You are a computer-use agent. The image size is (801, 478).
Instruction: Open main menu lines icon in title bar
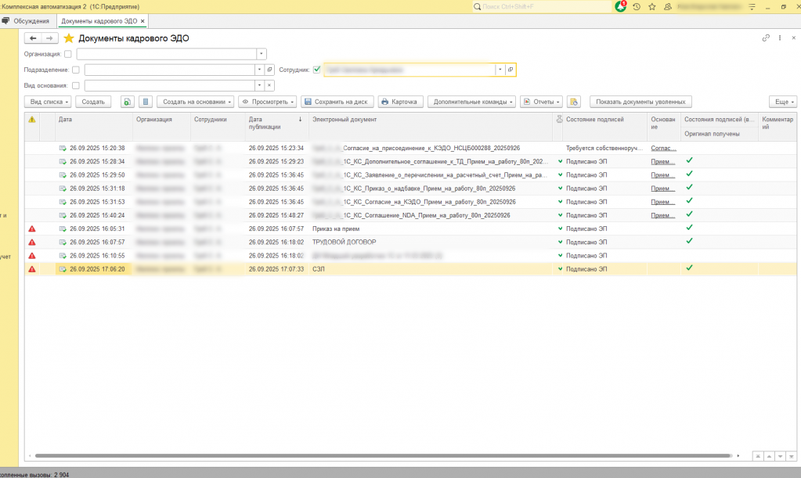pyautogui.click(x=752, y=6)
